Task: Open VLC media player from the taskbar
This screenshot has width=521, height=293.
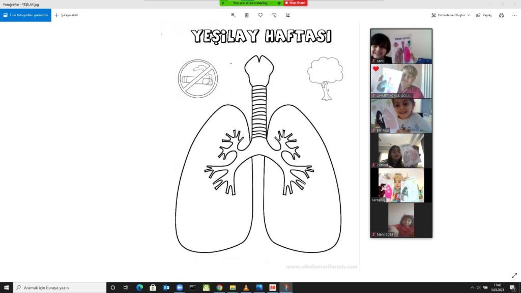Action: coord(246,287)
